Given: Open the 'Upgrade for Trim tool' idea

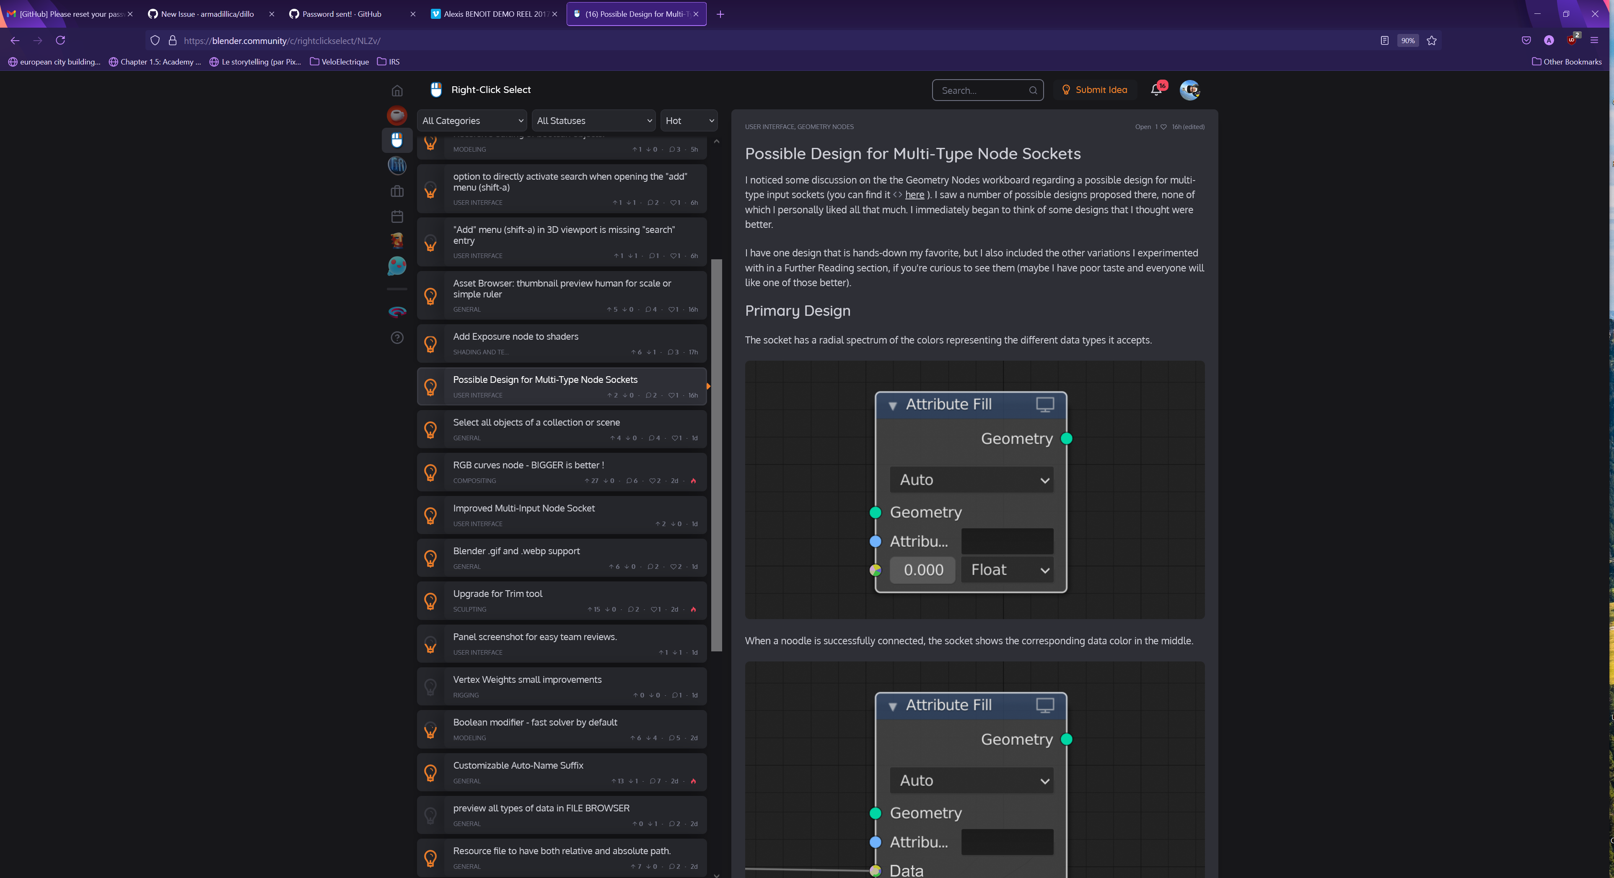Looking at the screenshot, I should 497,594.
